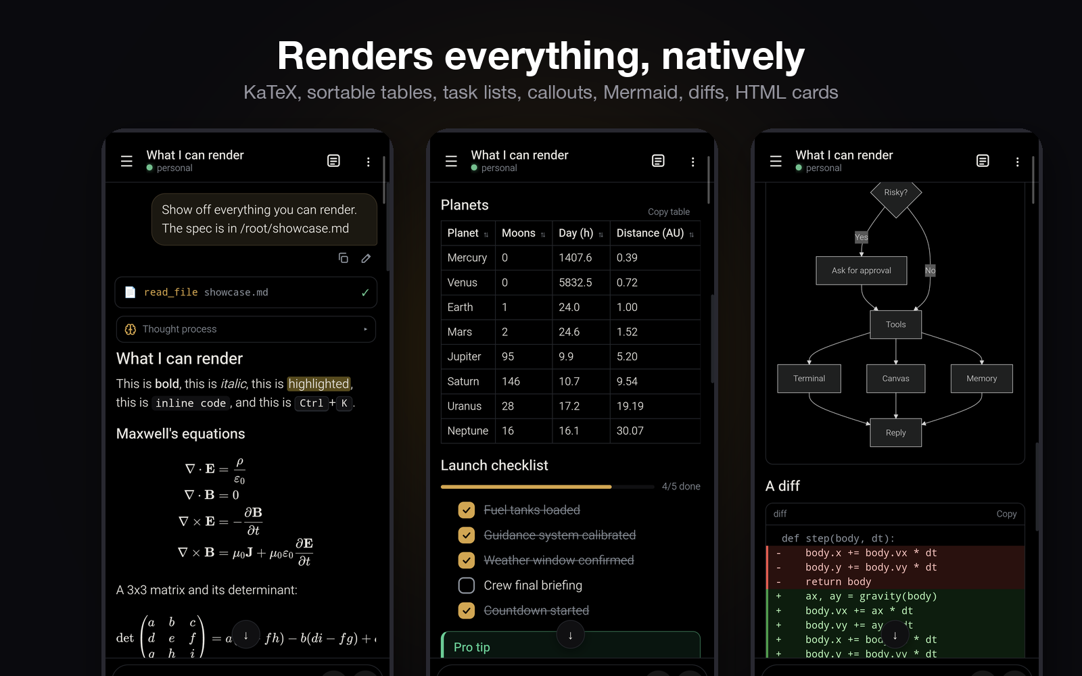Click the document icon in middle phone header
Viewport: 1082px width, 676px height.
point(658,161)
